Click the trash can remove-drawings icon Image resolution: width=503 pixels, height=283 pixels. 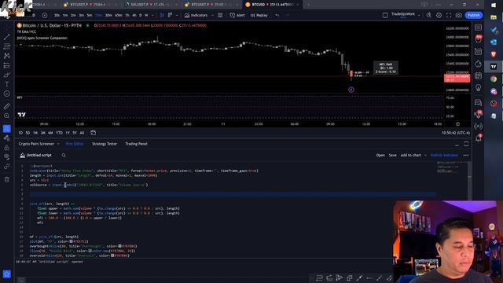click(7, 179)
